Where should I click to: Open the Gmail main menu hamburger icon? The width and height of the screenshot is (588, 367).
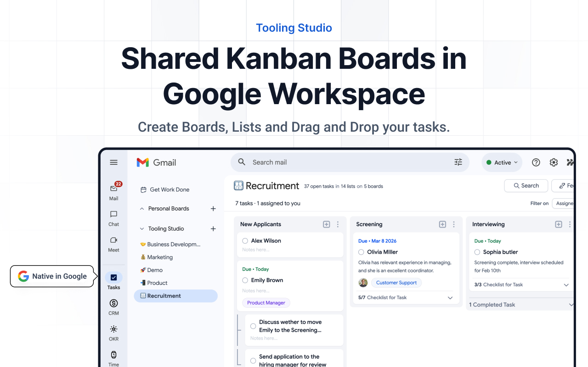(114, 162)
